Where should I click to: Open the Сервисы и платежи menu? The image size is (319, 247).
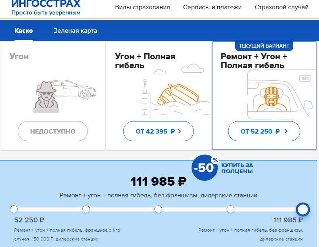[212, 7]
